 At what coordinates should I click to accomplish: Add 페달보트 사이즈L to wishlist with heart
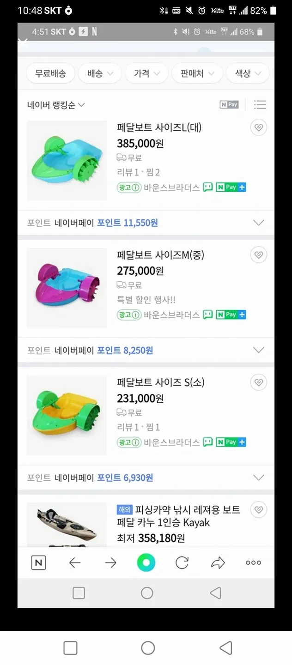point(258,127)
